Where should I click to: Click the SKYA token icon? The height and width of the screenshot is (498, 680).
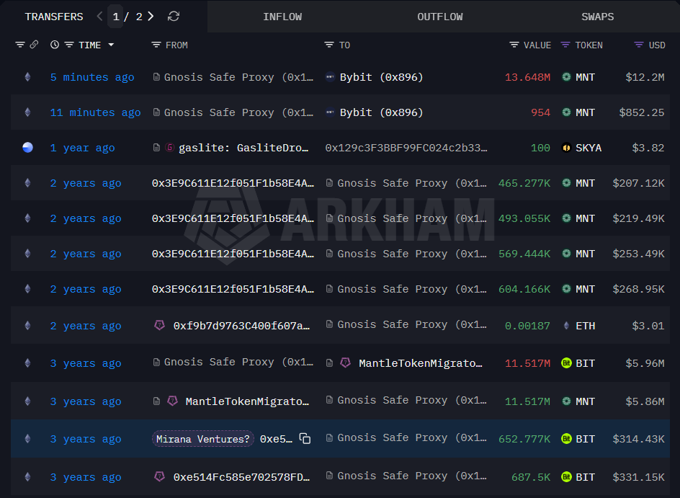[566, 148]
